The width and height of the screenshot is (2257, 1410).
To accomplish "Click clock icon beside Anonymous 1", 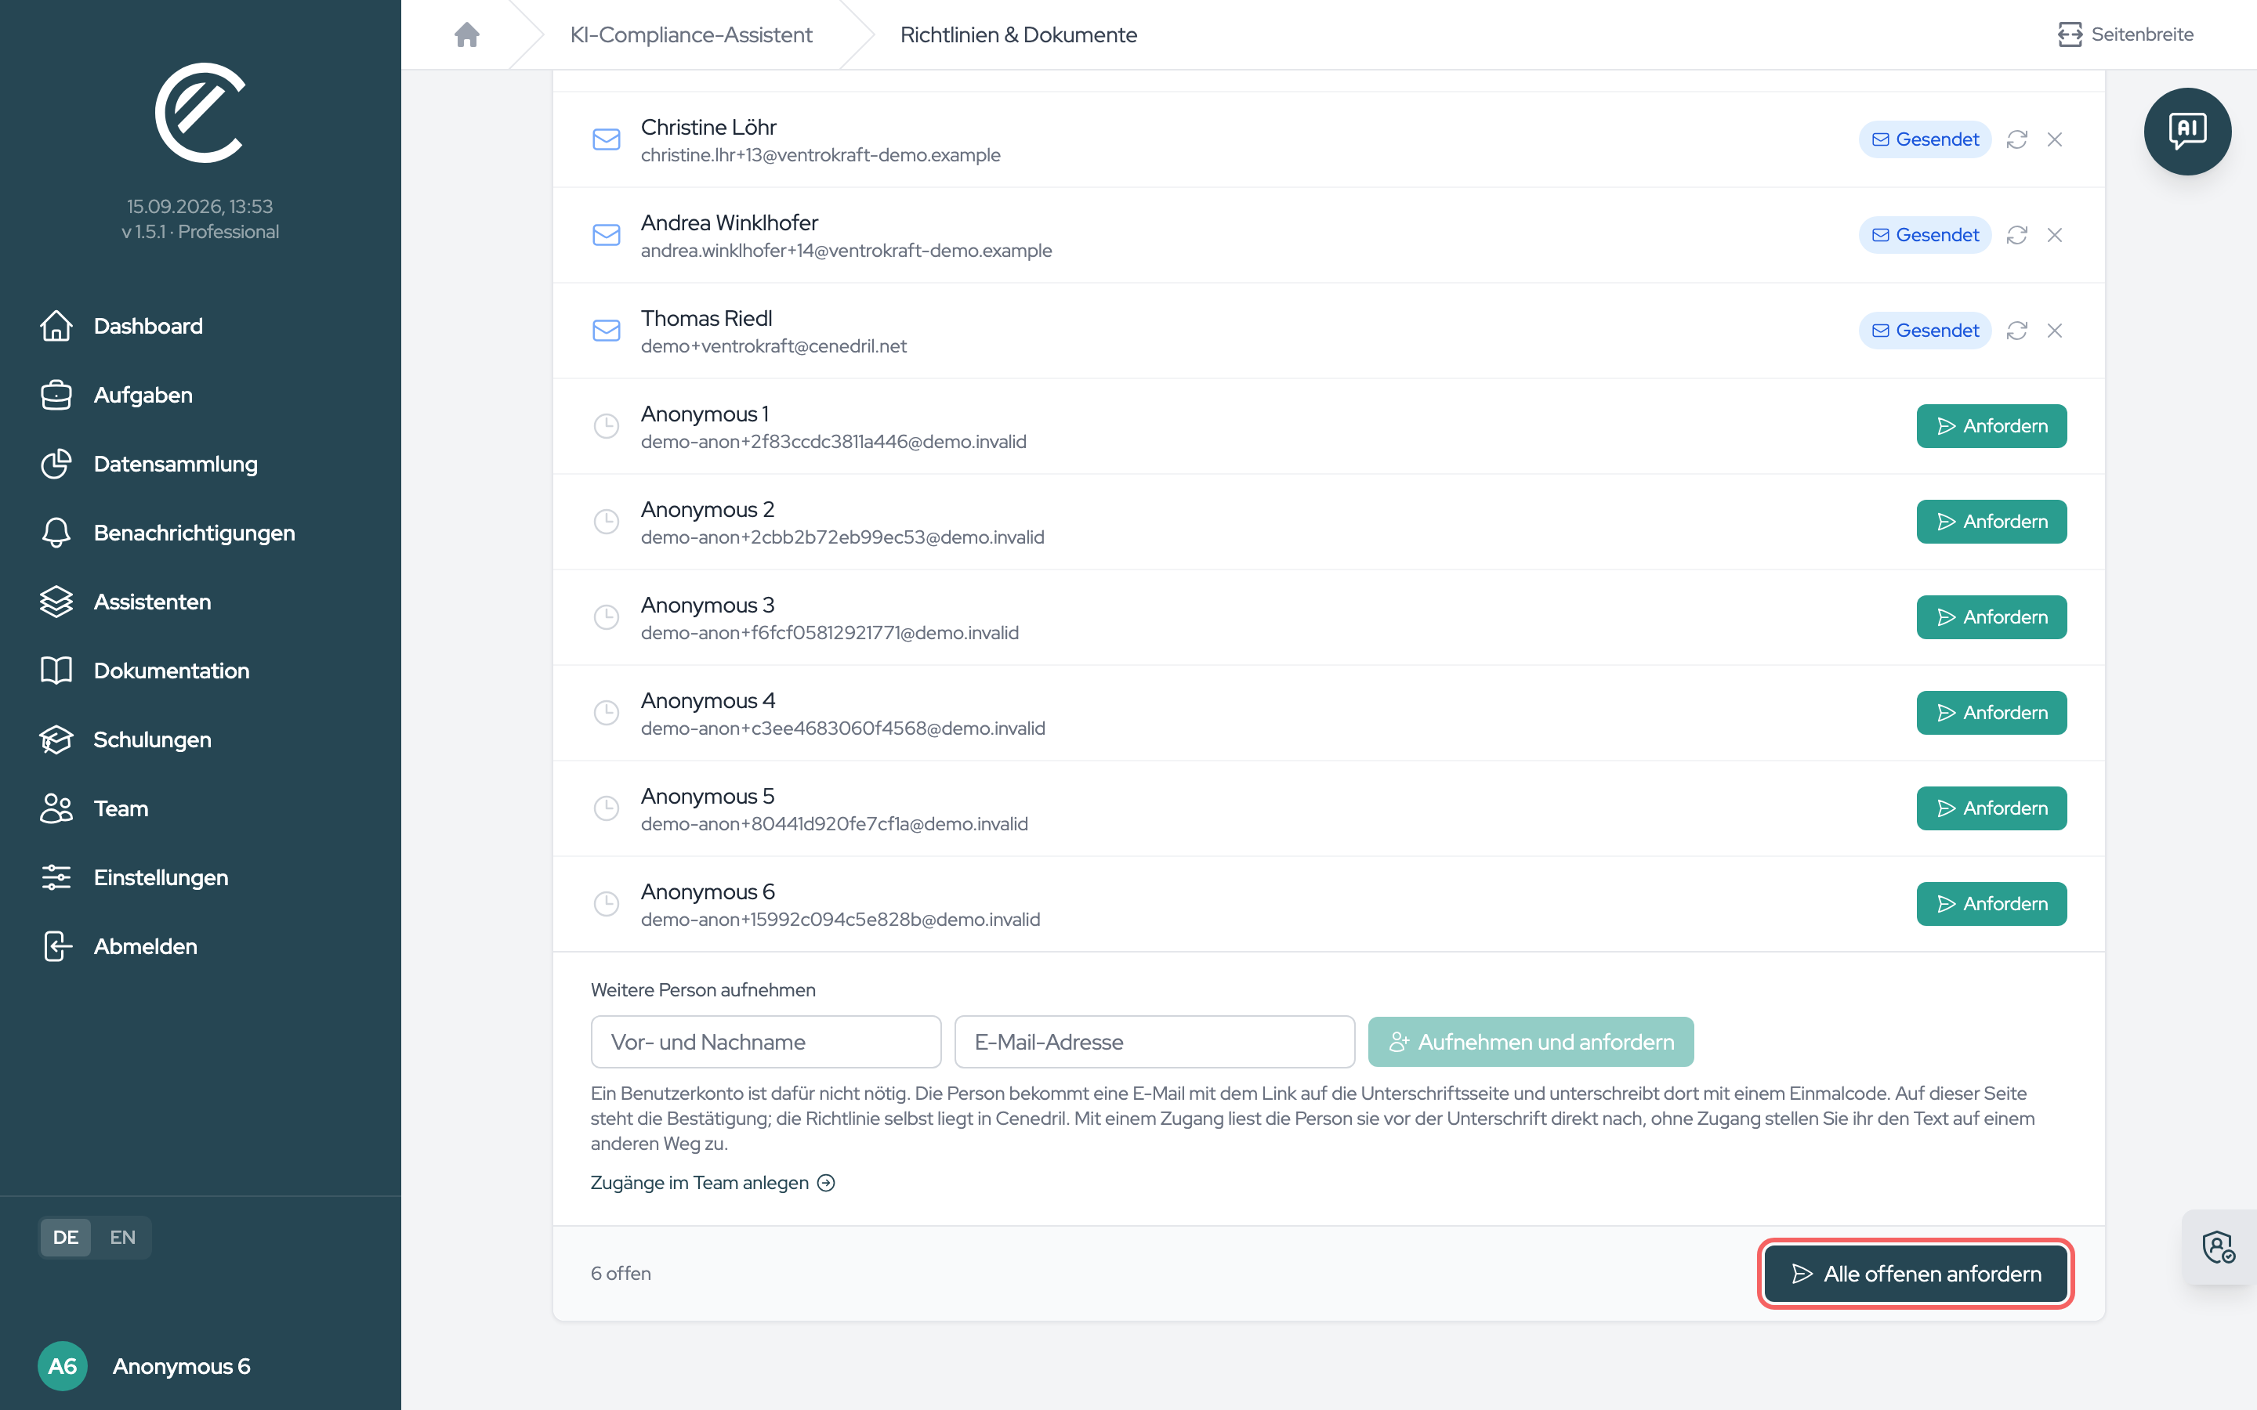I will [607, 426].
